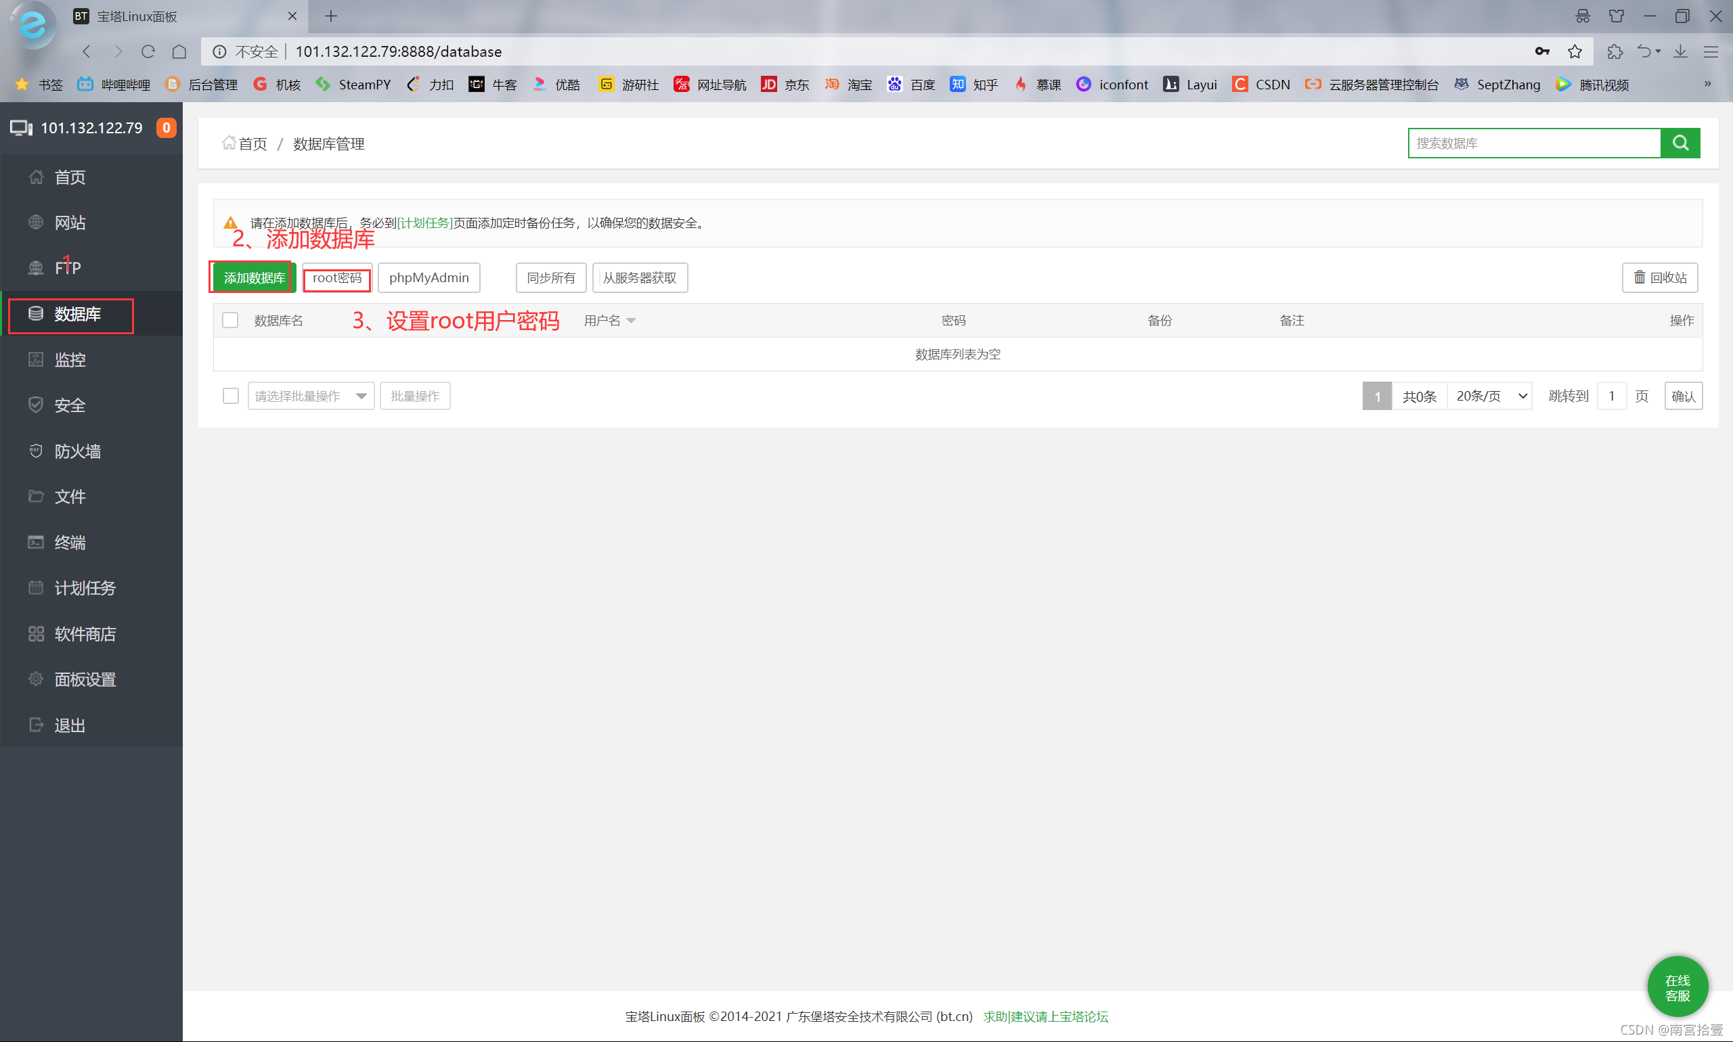Click the 在线客服 floating button
The image size is (1733, 1042).
tap(1677, 987)
